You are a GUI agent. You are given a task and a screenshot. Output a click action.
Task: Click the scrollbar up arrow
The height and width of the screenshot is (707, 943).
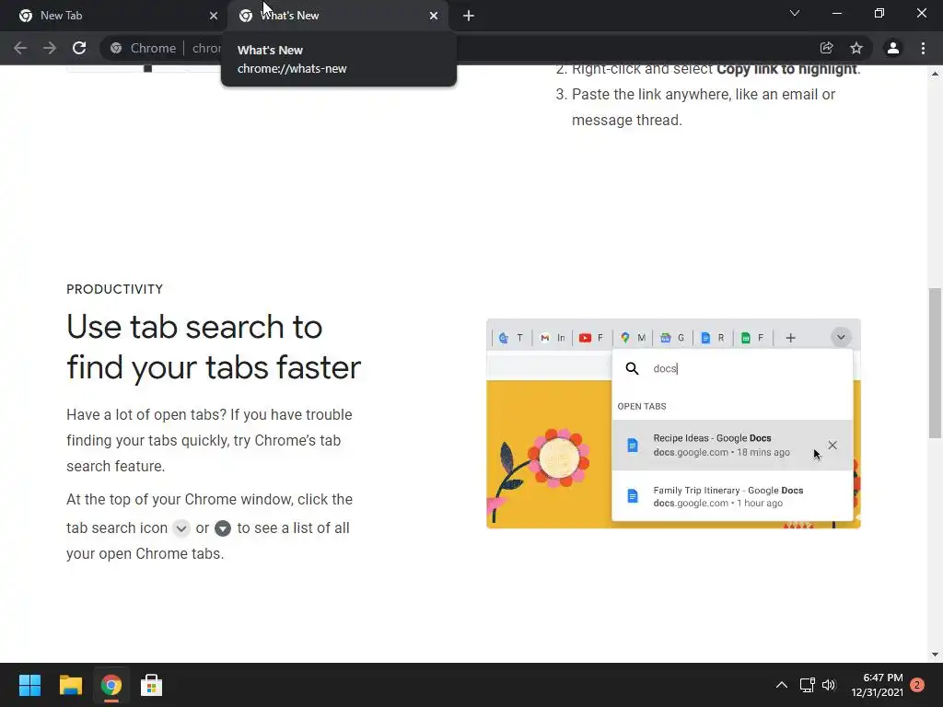(x=935, y=74)
